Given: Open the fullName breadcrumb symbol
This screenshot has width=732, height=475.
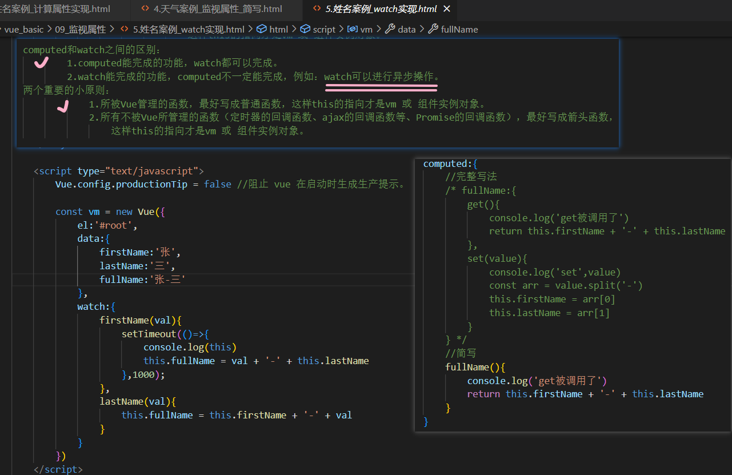Looking at the screenshot, I should (x=459, y=29).
